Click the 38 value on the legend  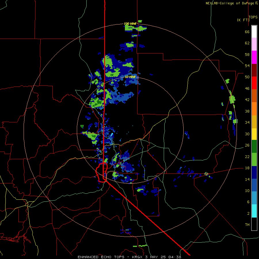point(247,111)
